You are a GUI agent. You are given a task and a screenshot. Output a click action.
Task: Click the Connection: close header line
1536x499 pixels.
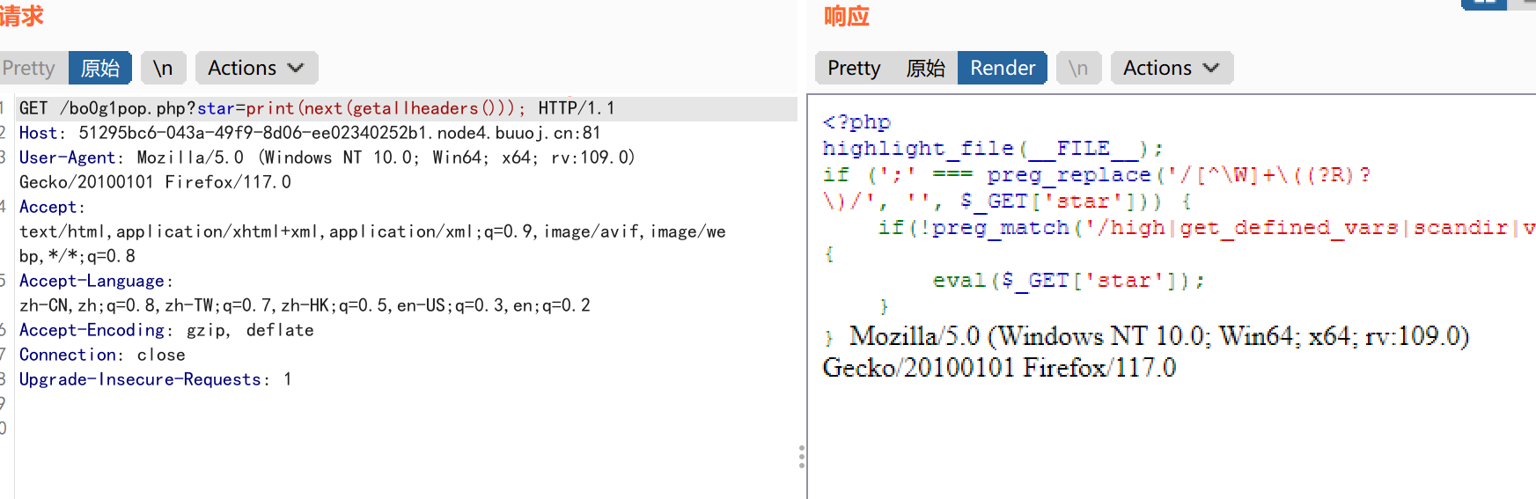click(x=102, y=355)
